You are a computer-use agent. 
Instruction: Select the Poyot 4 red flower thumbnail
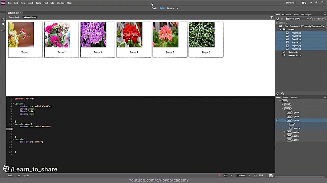coord(129,34)
